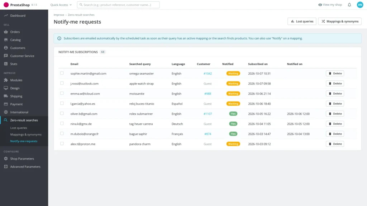Select the m.dubois@orange.fr checkbox

[62, 134]
